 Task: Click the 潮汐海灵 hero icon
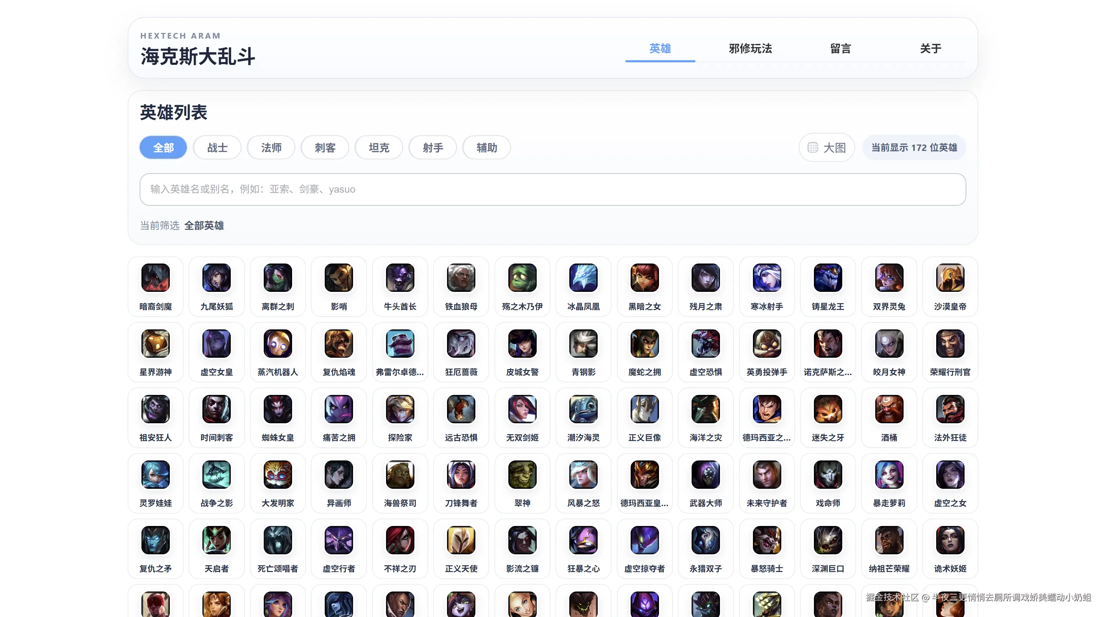pyautogui.click(x=583, y=409)
